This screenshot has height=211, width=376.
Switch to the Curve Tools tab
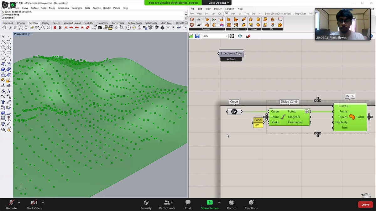pyautogui.click(x=118, y=23)
